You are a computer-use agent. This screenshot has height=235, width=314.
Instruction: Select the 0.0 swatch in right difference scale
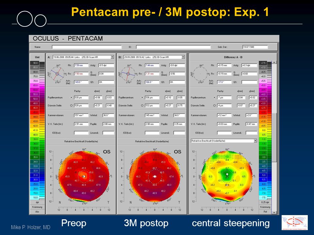(263, 130)
